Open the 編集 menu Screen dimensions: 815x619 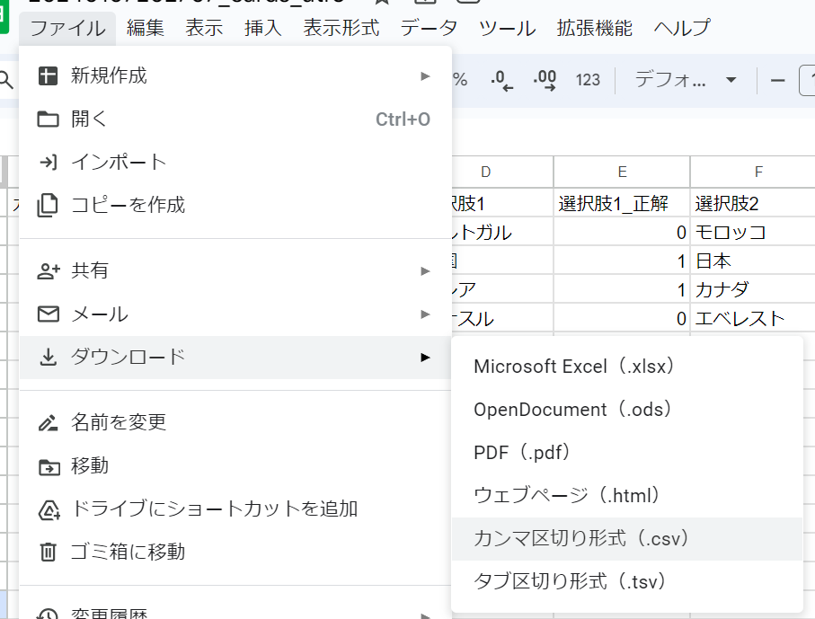point(145,28)
